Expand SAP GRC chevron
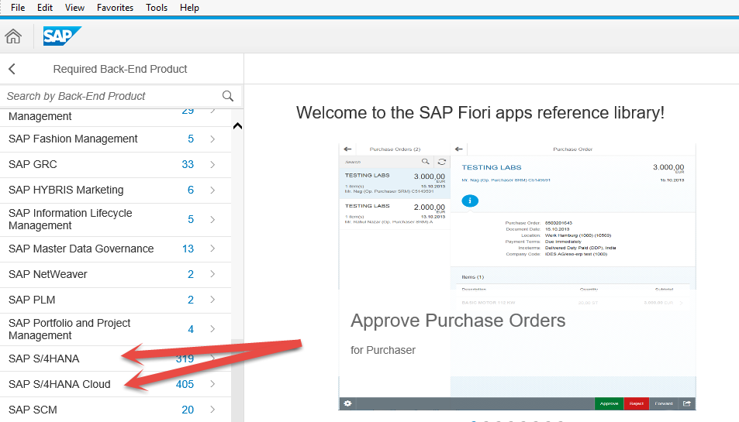This screenshot has width=739, height=422. click(212, 165)
